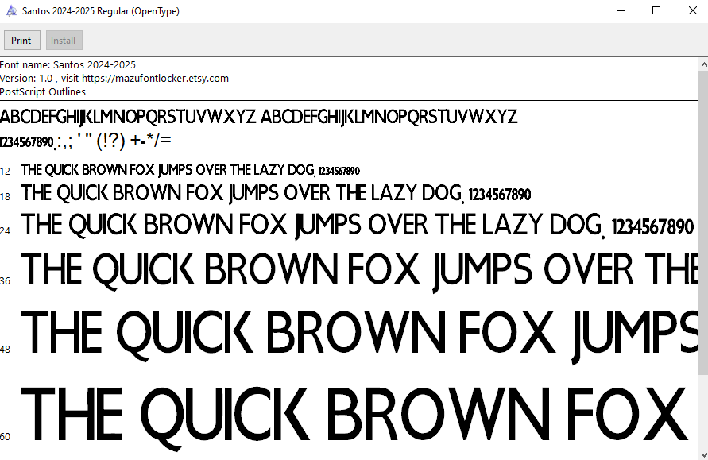708x460 pixels.
Task: Click the scrollbar track below the thumb
Action: point(703,413)
